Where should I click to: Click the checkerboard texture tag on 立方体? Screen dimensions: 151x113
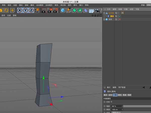coord(123,13)
